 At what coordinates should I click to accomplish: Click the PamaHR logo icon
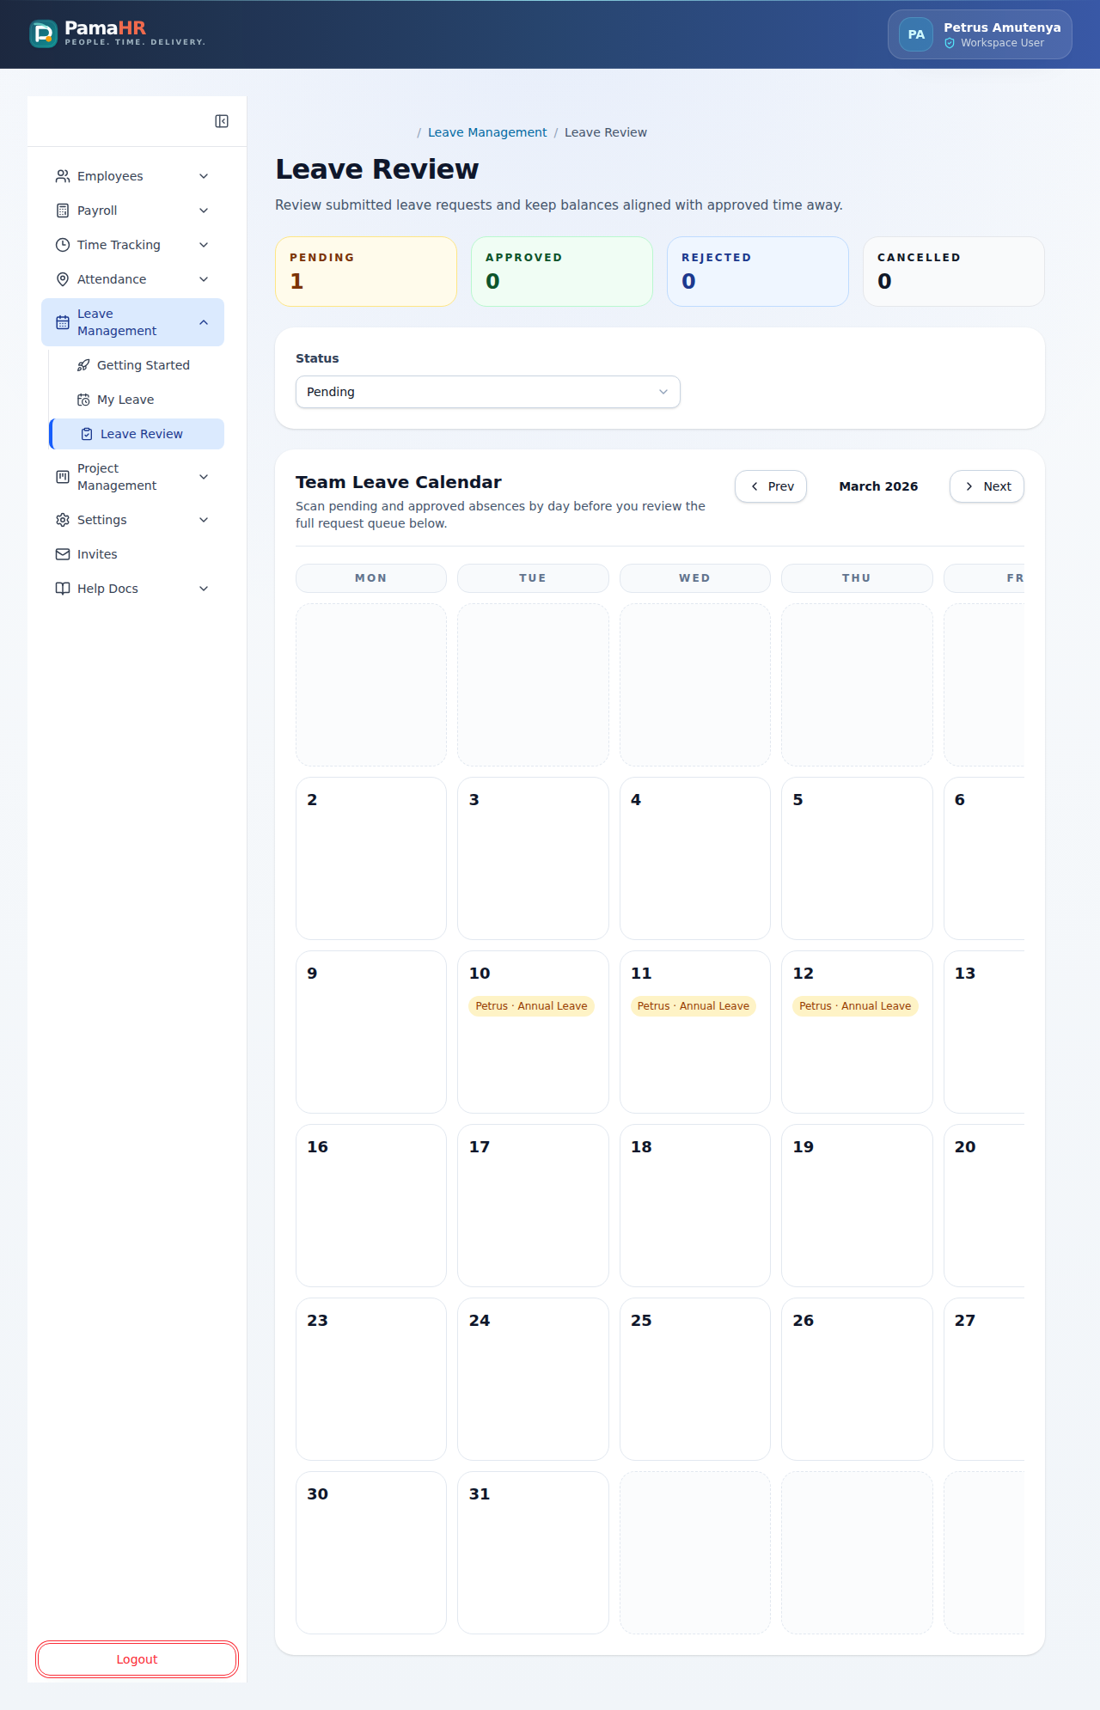(43, 34)
